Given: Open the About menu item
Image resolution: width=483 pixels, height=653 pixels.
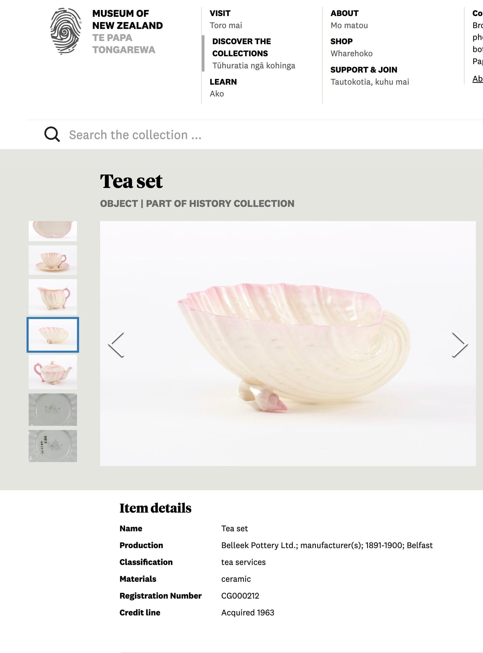Looking at the screenshot, I should coord(344,13).
